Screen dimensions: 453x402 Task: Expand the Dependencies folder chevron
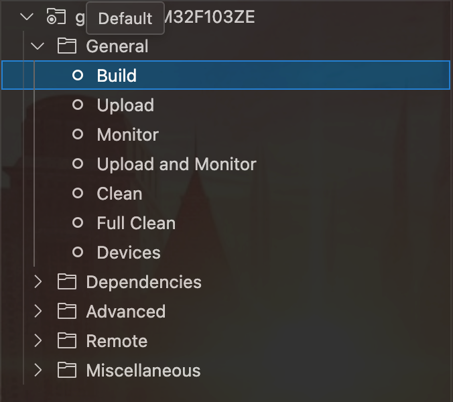coord(38,282)
